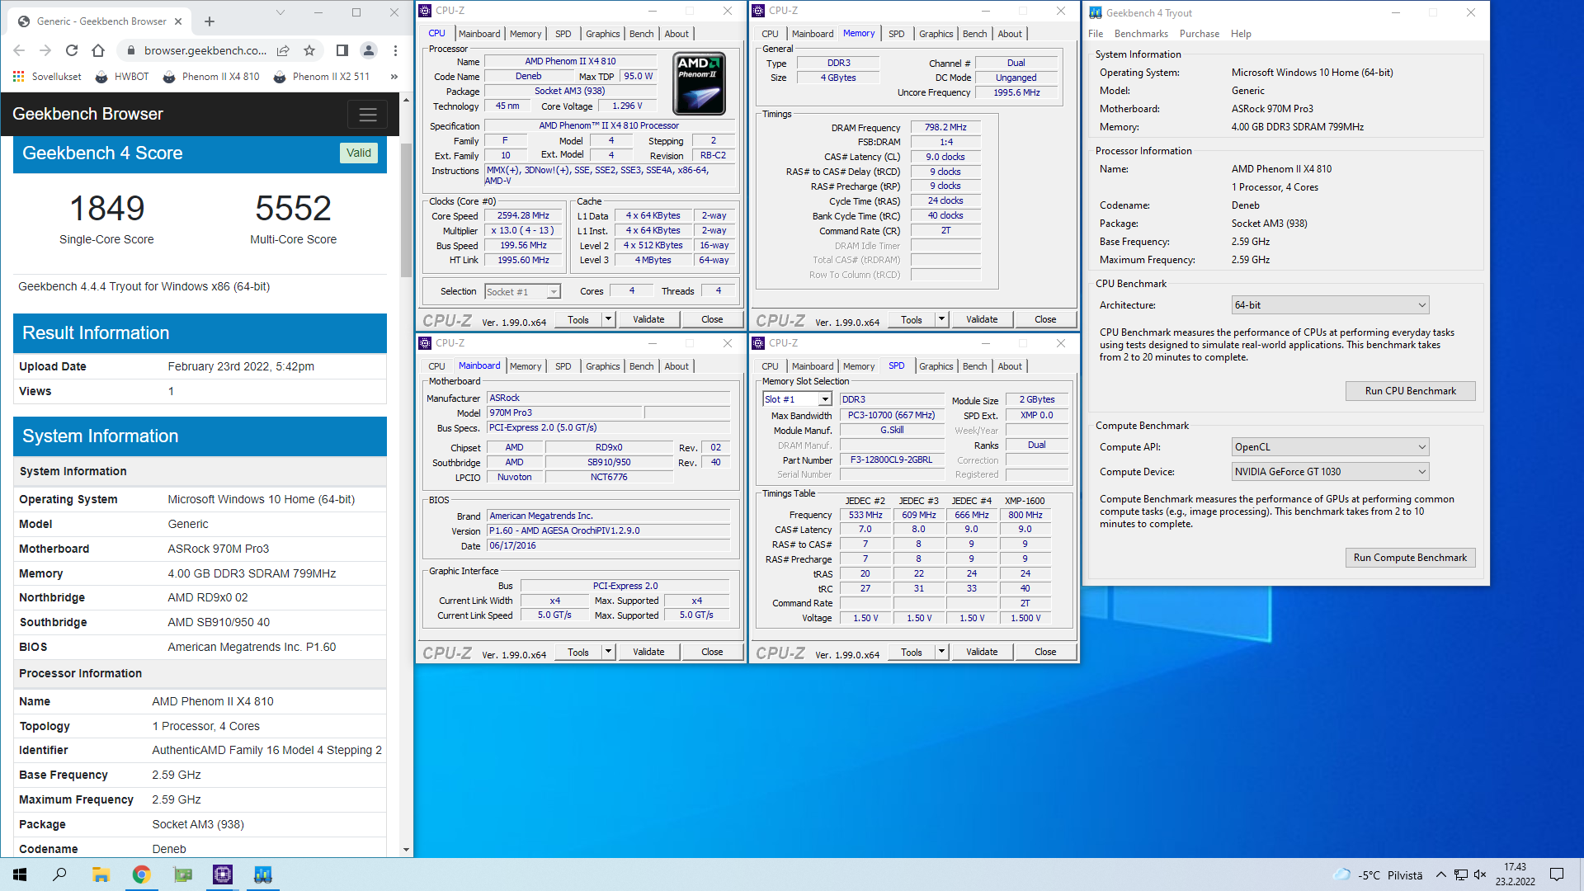Bookmark this page with the star icon
Image resolution: width=1584 pixels, height=891 pixels.
click(309, 50)
